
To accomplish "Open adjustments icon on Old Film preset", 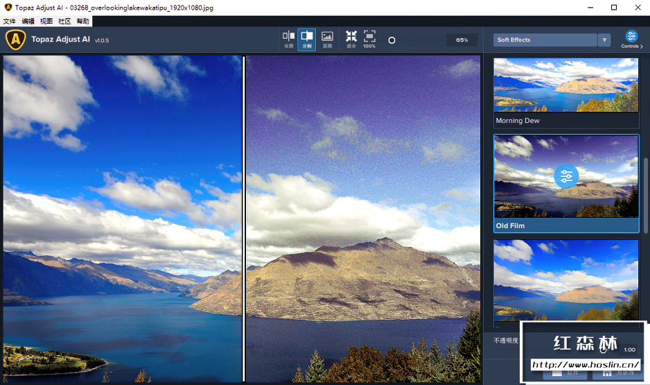I will [566, 176].
